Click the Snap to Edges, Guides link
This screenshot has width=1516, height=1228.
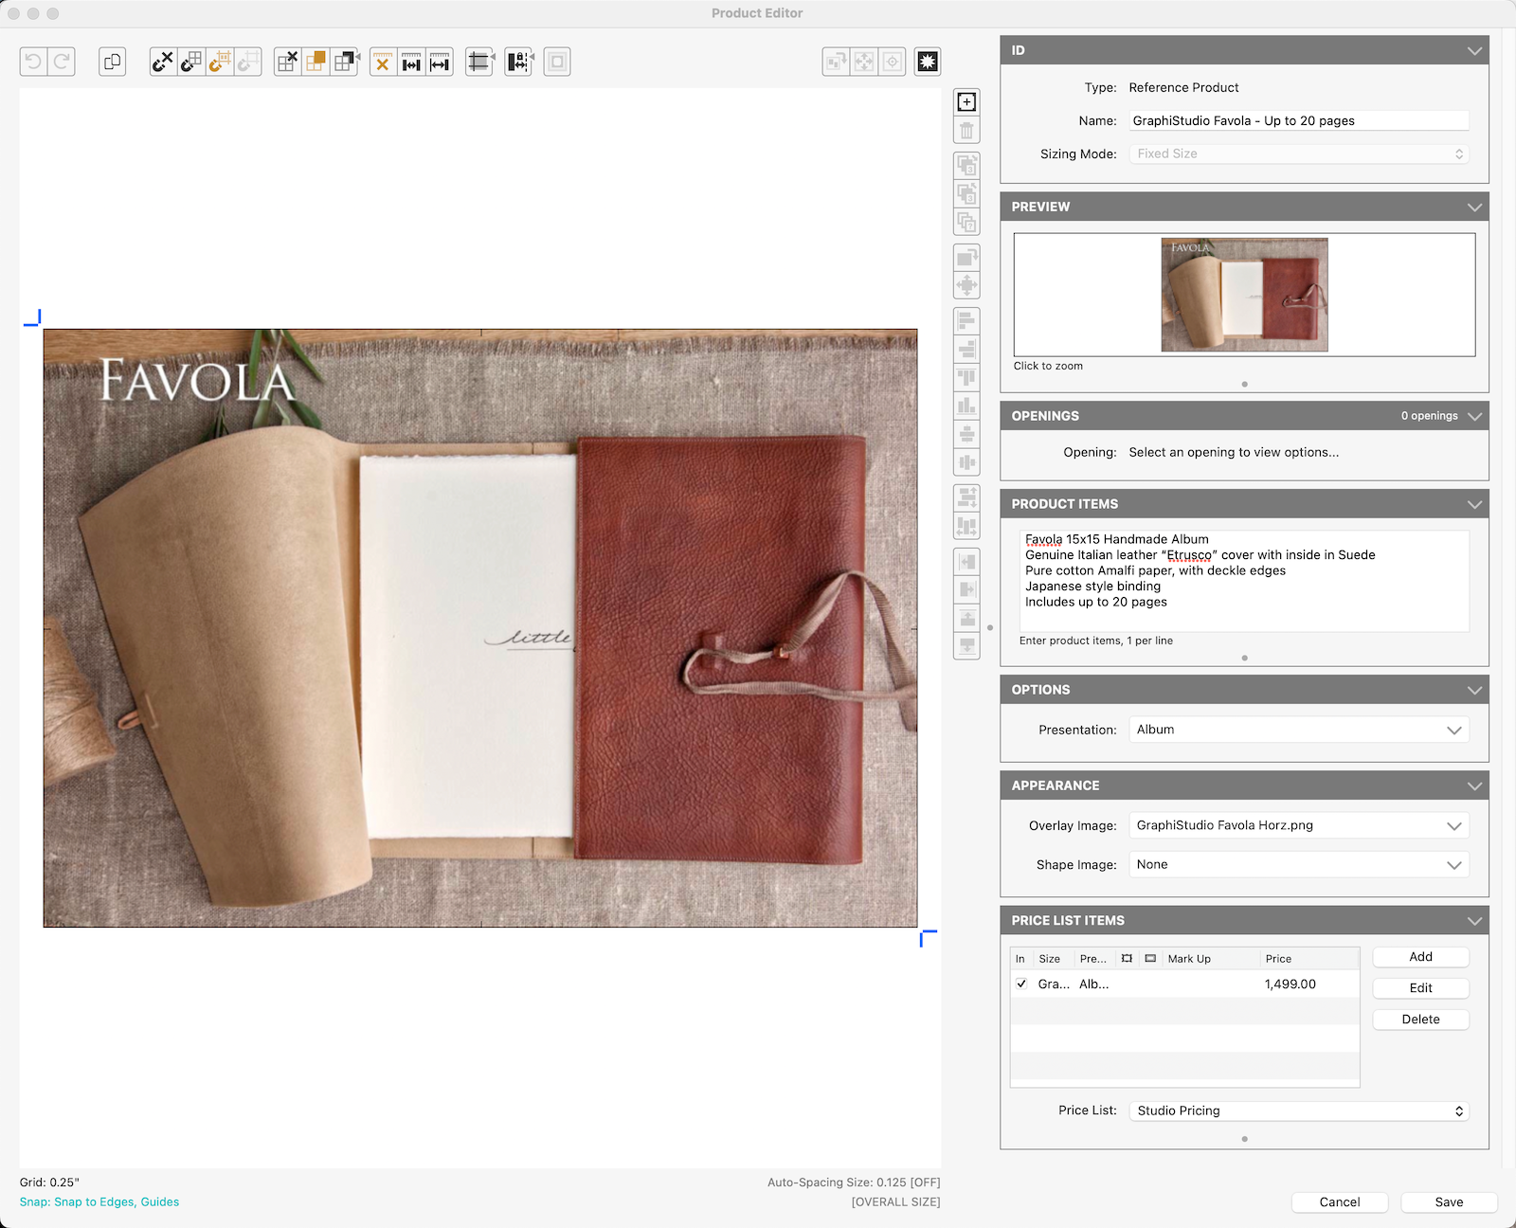(99, 1201)
